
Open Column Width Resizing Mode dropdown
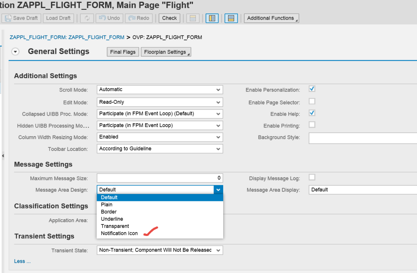tap(160, 137)
